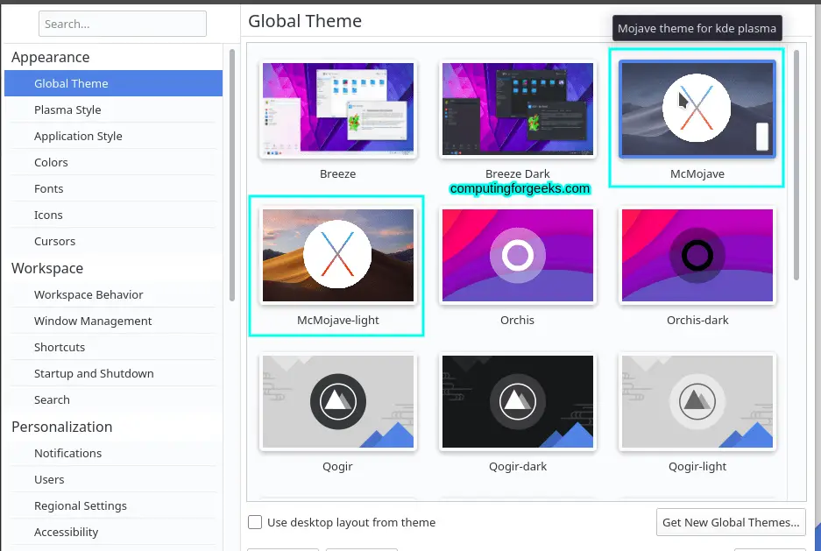Select the Qogir-dark theme thumbnail
Viewport: 821px width, 551px height.
pyautogui.click(x=517, y=401)
